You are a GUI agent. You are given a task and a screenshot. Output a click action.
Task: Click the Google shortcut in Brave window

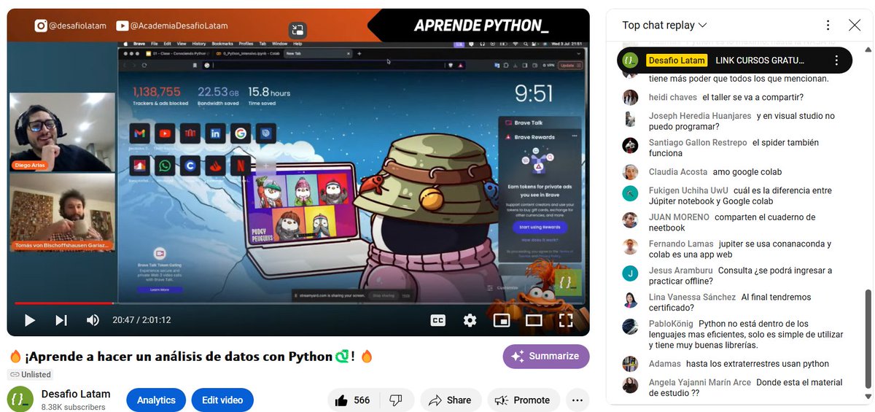241,133
